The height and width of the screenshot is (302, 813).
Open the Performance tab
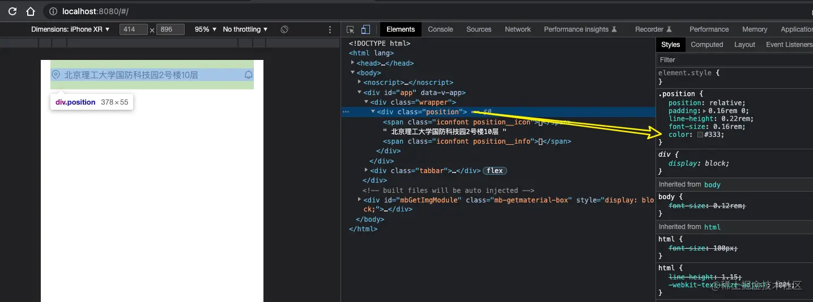pyautogui.click(x=709, y=29)
